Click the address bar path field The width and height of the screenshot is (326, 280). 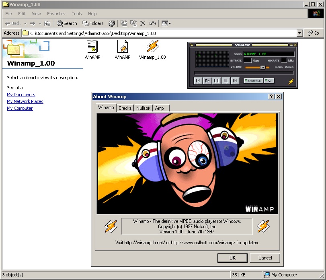click(x=159, y=33)
